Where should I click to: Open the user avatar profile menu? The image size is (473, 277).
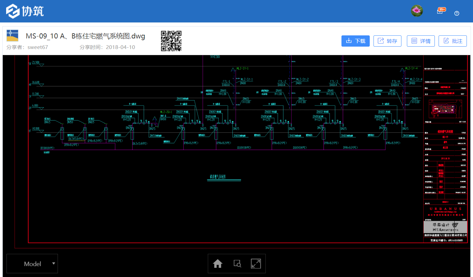[416, 11]
